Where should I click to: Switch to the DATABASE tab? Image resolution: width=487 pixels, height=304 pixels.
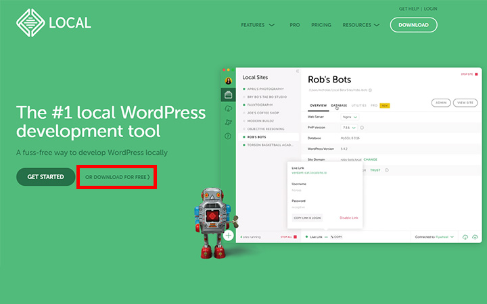click(x=339, y=105)
